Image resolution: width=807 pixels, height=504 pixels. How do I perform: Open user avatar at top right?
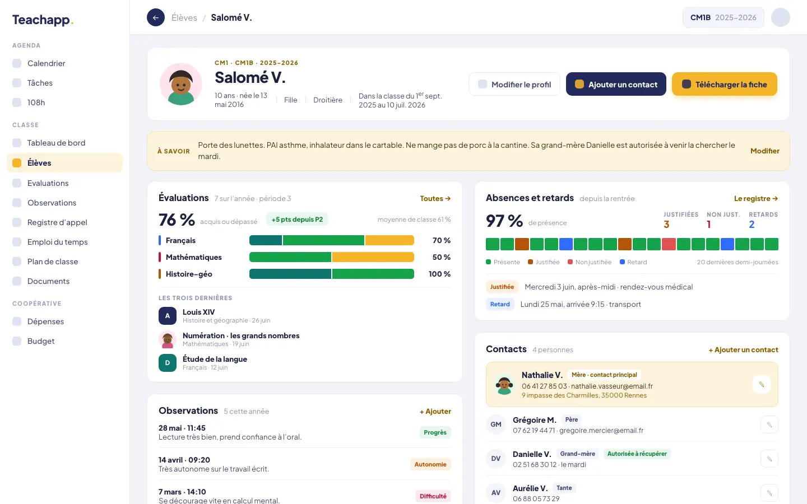(780, 17)
